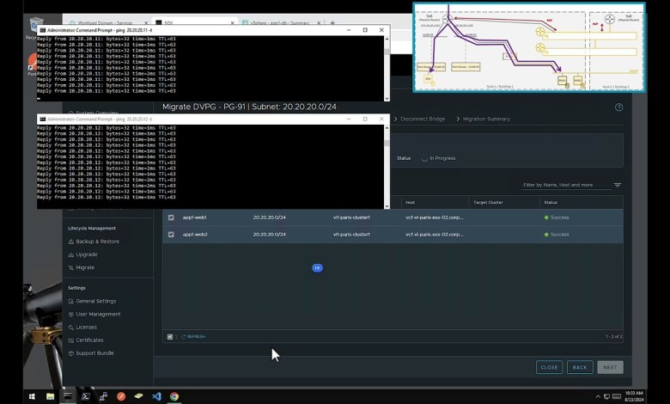Click the User Management icon

[x=71, y=315]
